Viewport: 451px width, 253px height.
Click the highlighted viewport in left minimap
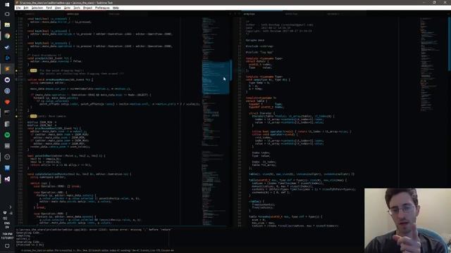coord(216,77)
